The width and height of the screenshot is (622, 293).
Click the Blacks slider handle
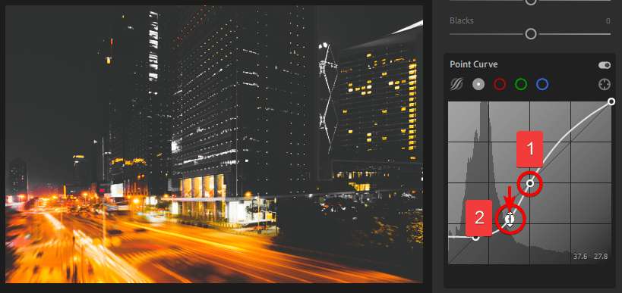pos(531,34)
